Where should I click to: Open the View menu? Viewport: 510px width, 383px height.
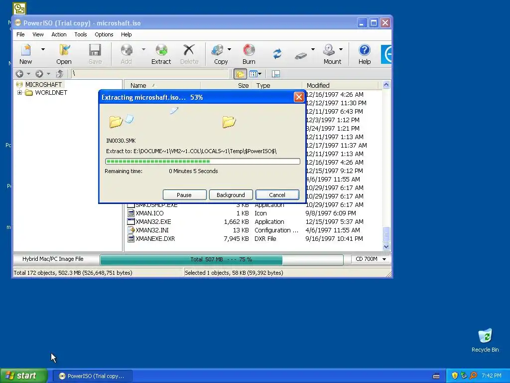(x=38, y=34)
